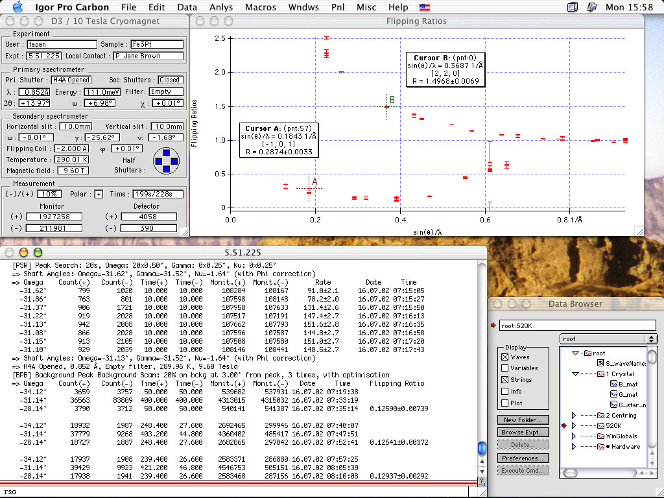Uncheck the Waves display checkbox
The height and width of the screenshot is (498, 664).
point(504,357)
